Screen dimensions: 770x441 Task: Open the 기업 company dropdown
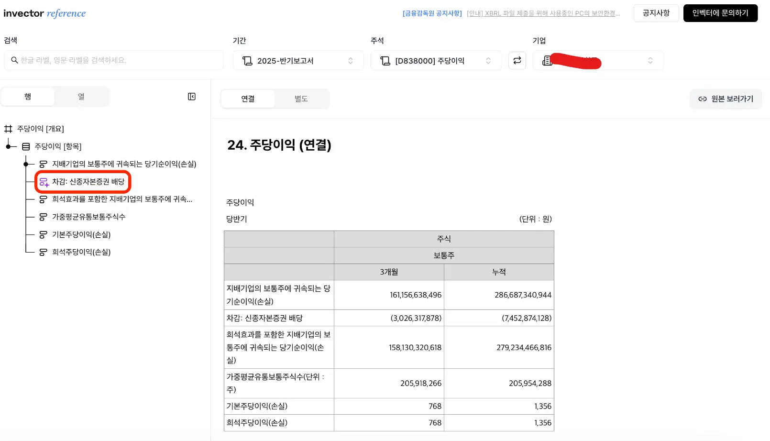(x=598, y=61)
